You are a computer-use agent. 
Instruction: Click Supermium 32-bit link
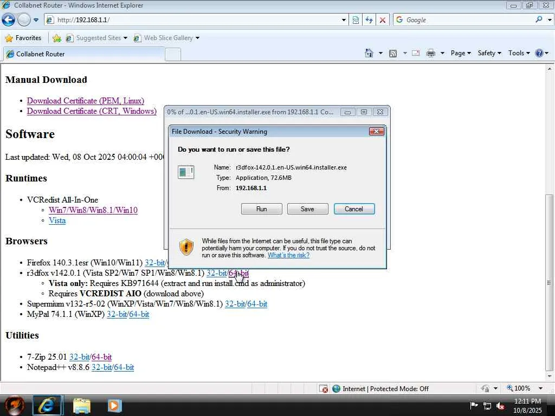(235, 304)
